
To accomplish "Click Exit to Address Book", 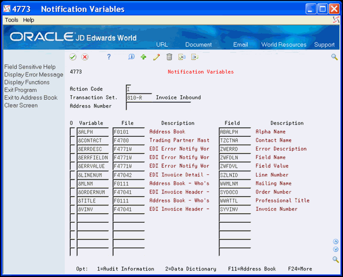I will [x=31, y=98].
